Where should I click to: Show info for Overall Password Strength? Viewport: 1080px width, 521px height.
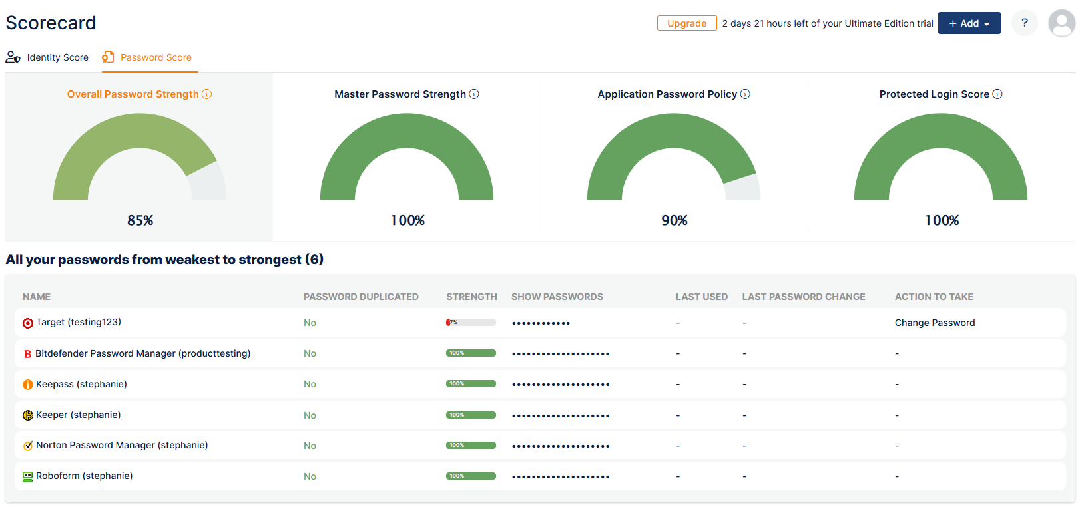click(207, 94)
